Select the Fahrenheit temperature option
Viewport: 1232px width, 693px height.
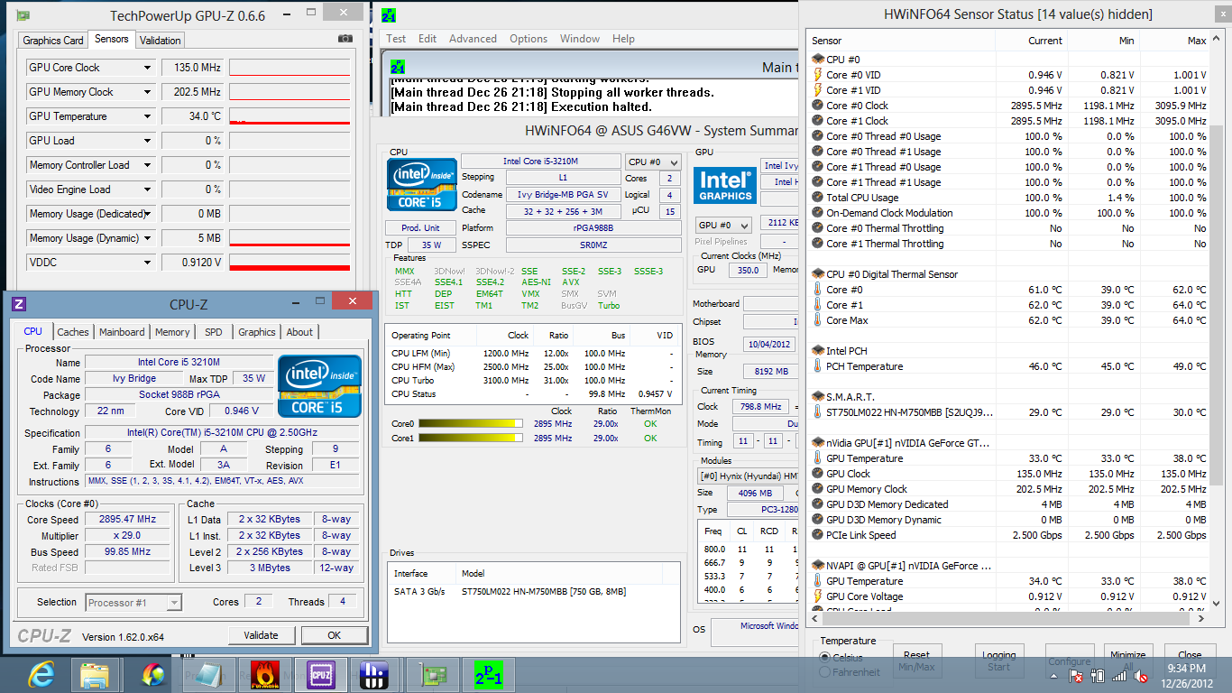pyautogui.click(x=825, y=672)
